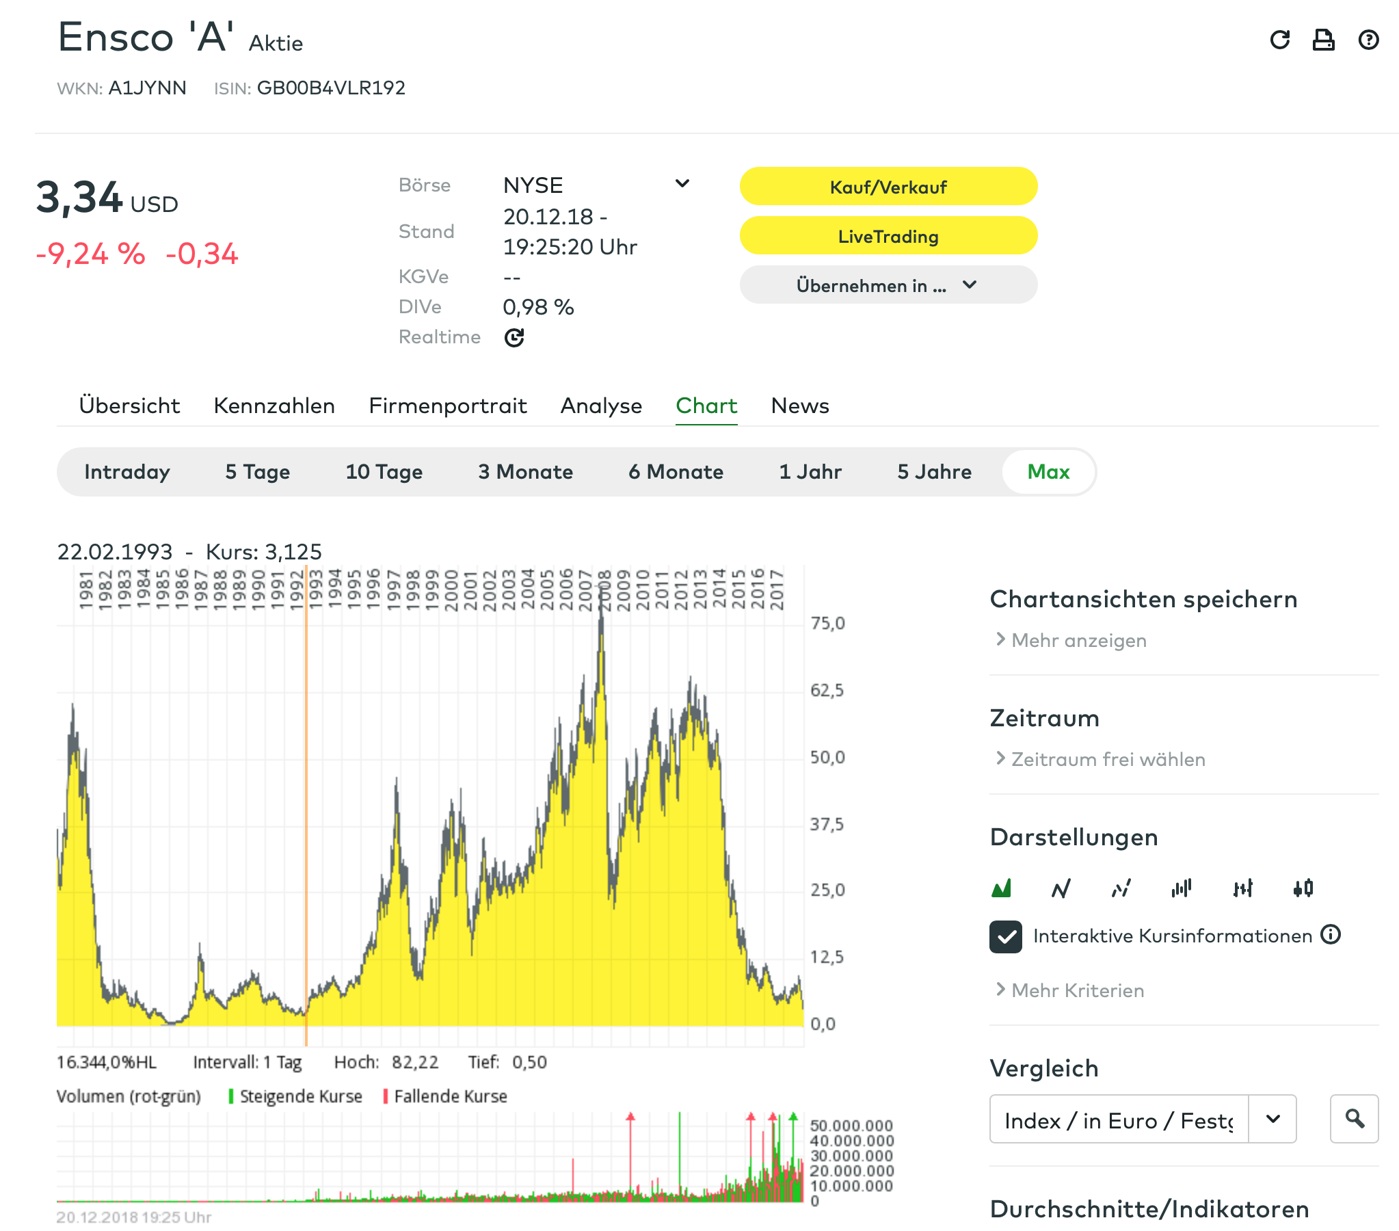Open the help question mark icon
Screen dimensions: 1399x1231
(1368, 40)
